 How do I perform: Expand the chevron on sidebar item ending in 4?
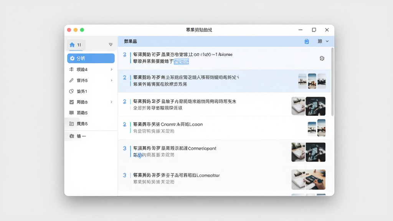(x=112, y=69)
